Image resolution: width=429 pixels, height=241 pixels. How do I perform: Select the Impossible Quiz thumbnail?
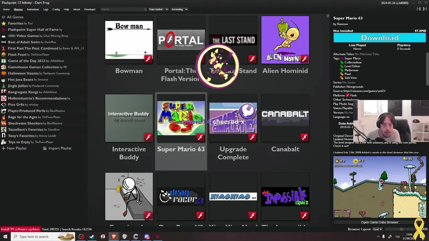click(285, 196)
